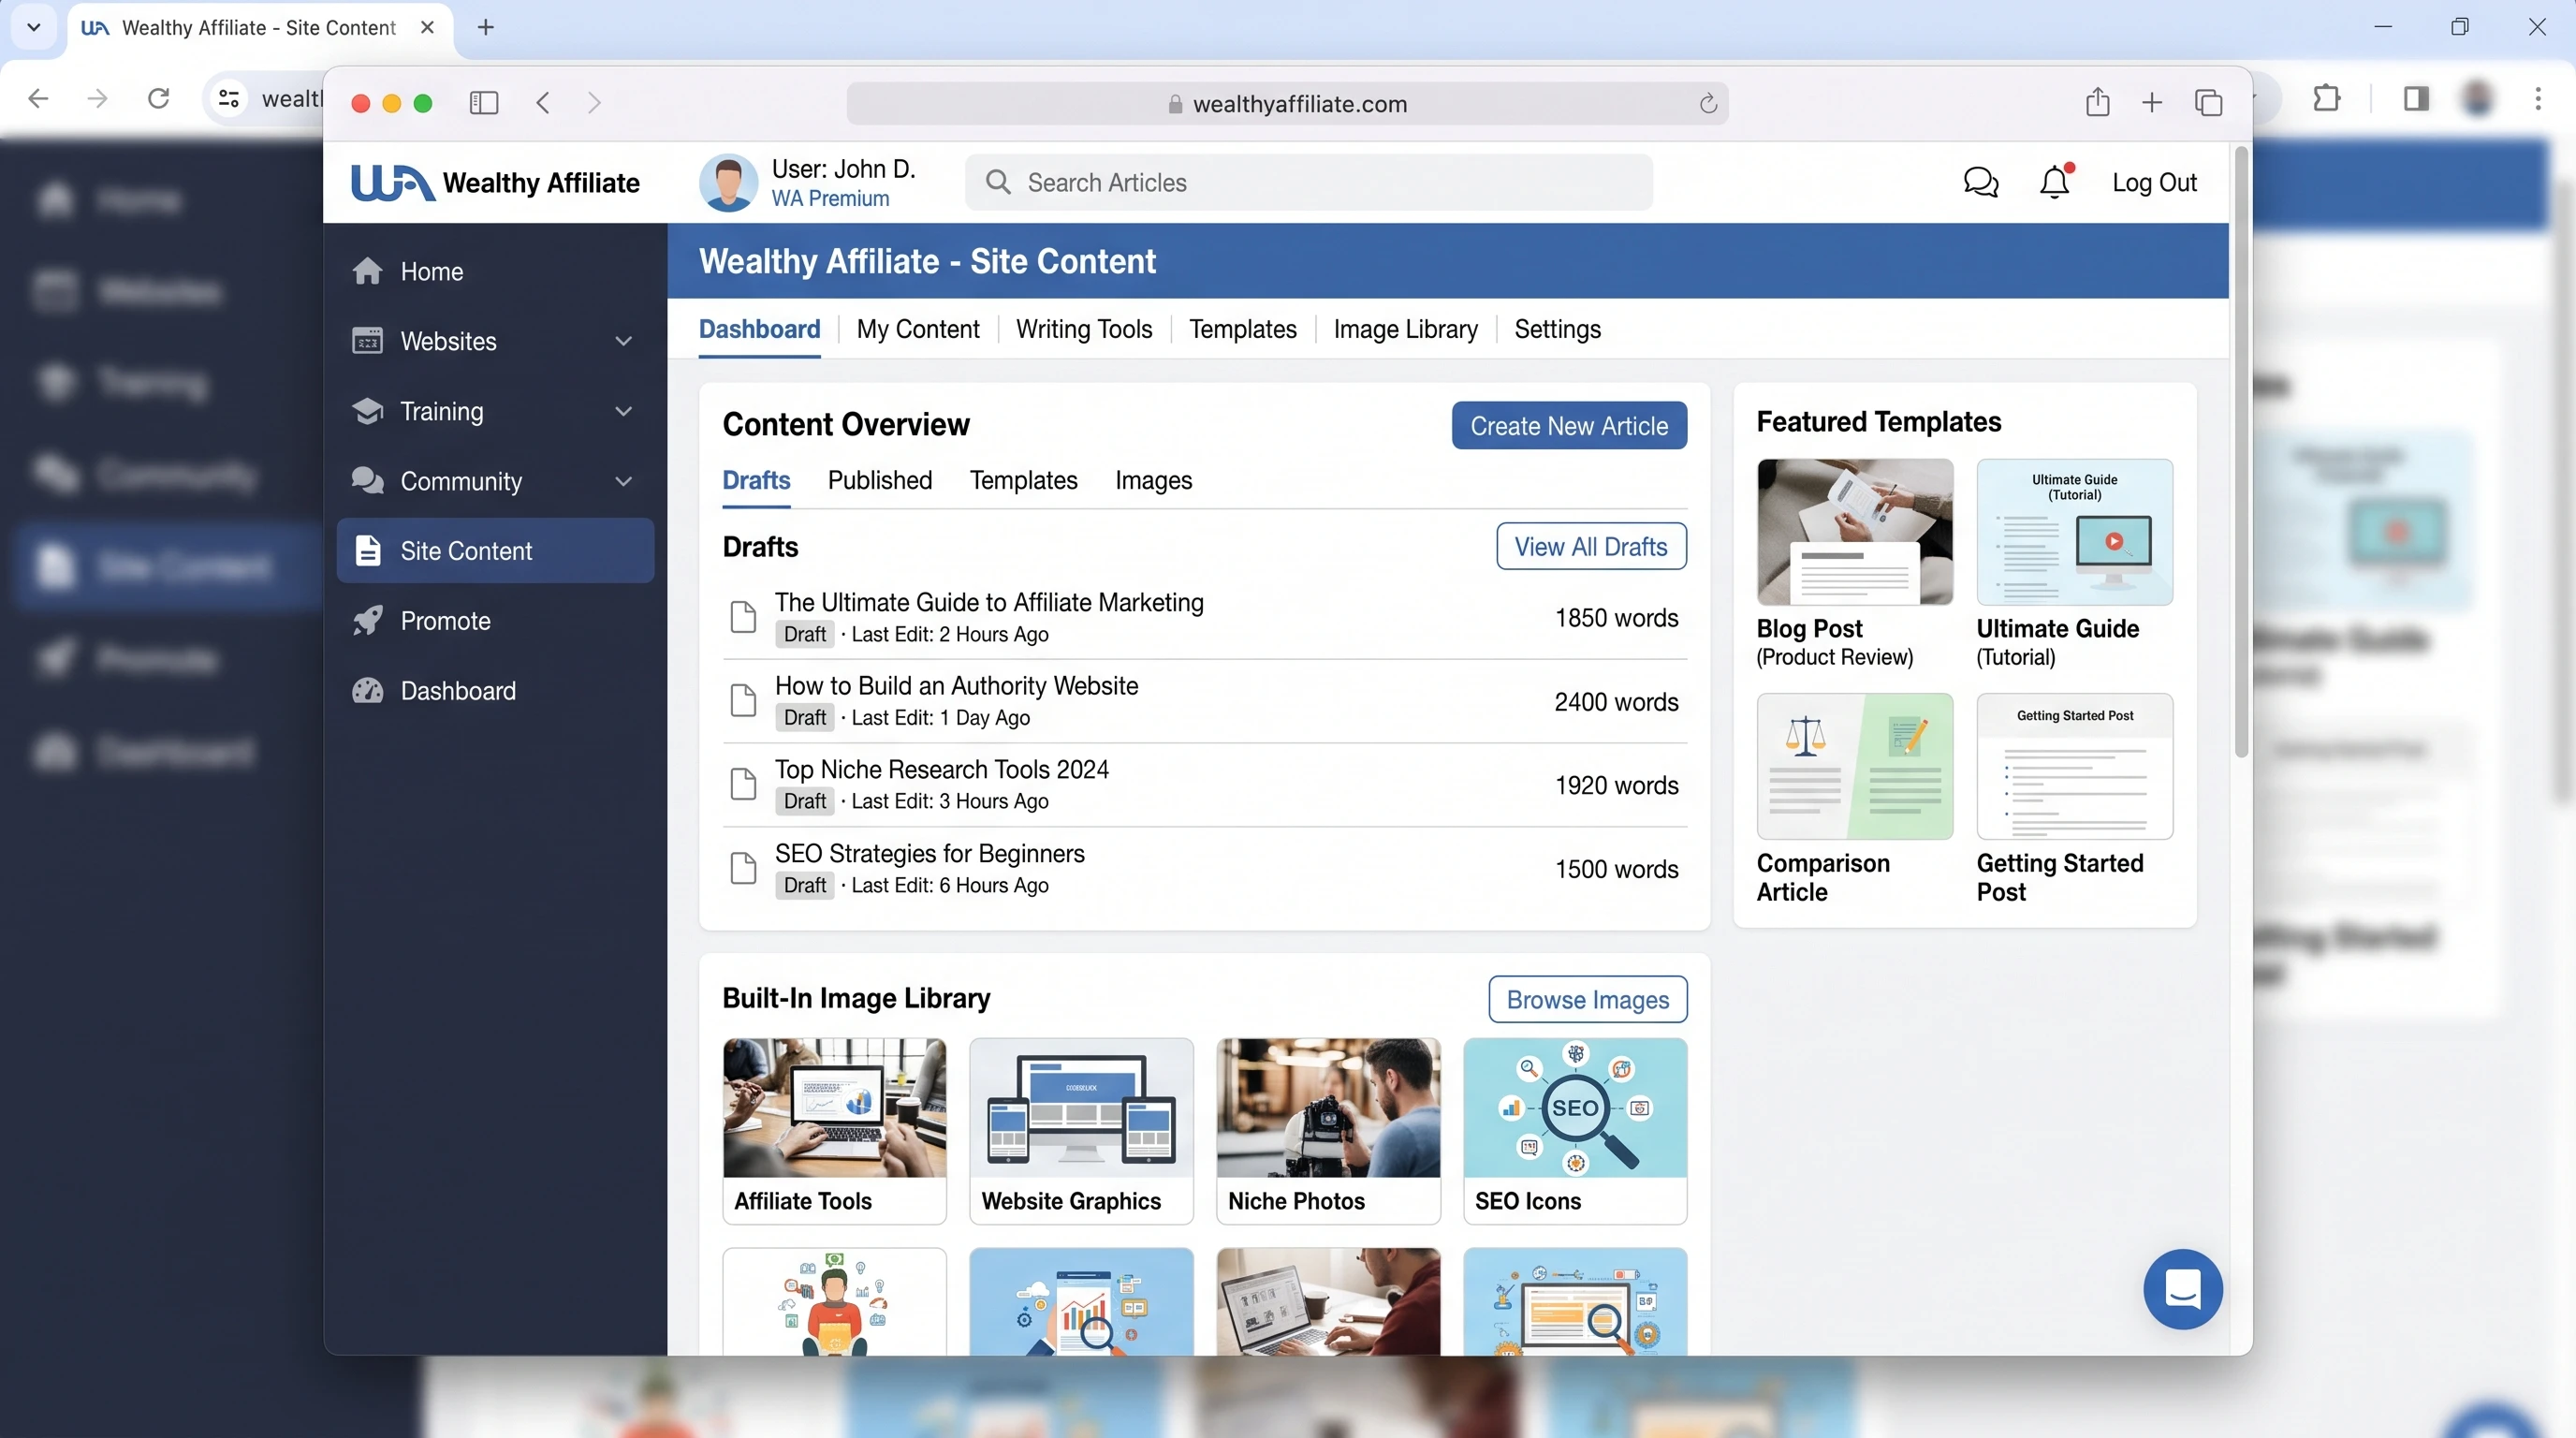The height and width of the screenshot is (1438, 2576).
Task: Open Chrome side panel icon
Action: (x=2416, y=98)
